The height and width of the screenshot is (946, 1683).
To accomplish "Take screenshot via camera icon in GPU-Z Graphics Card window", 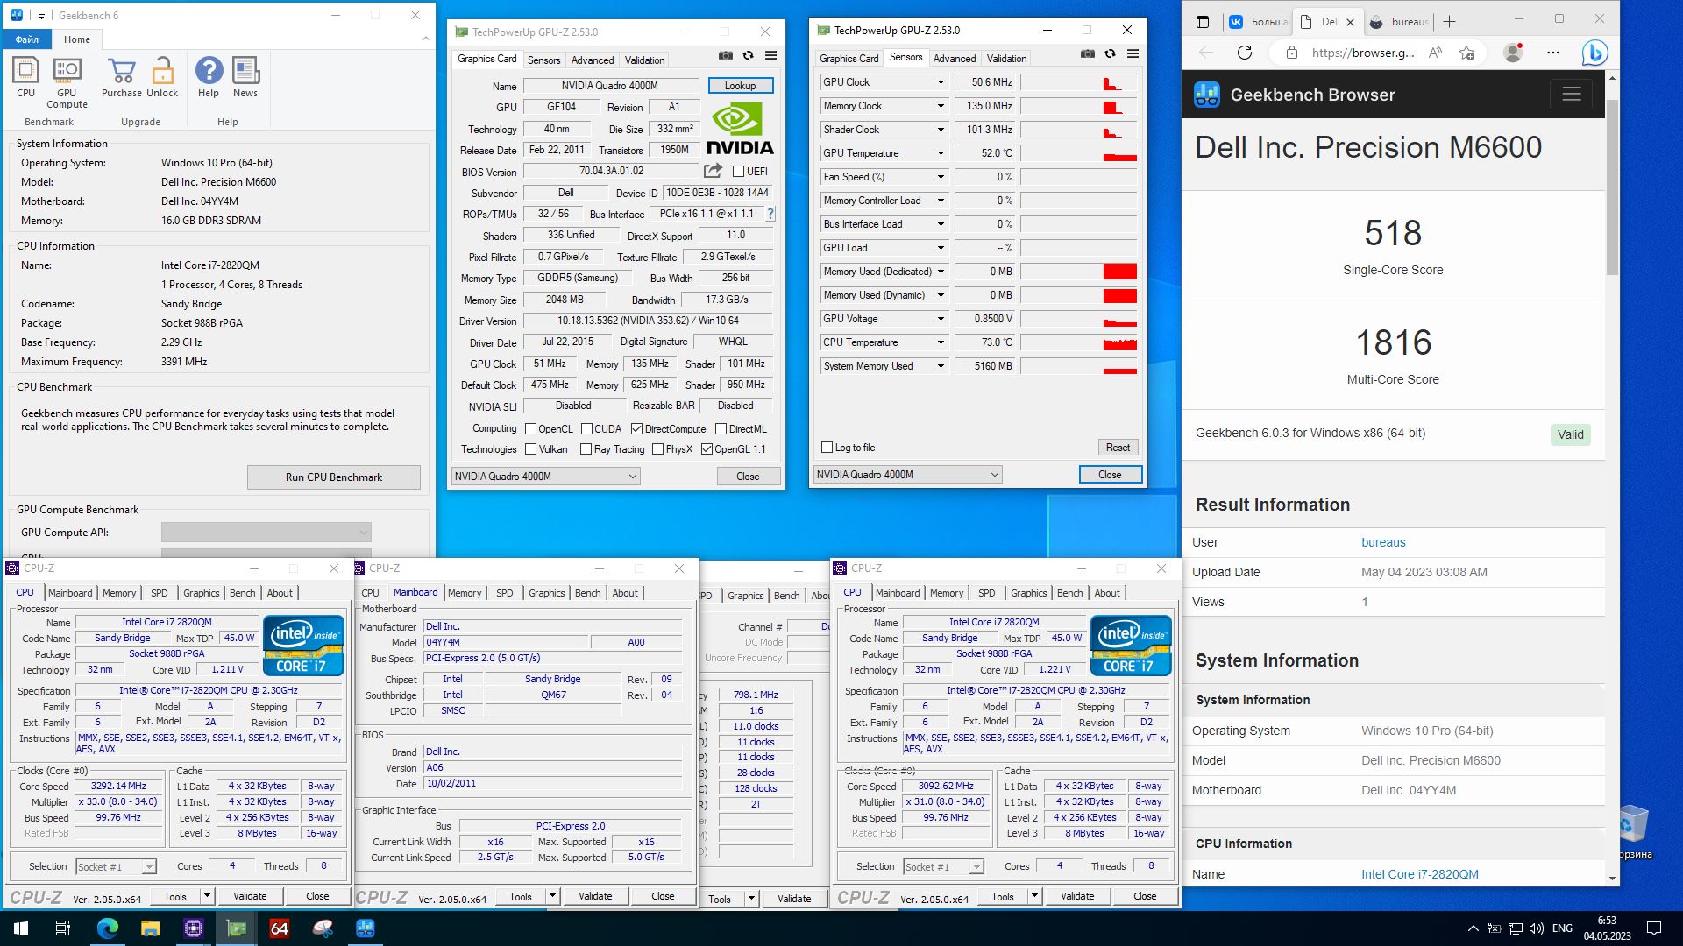I will [726, 55].
